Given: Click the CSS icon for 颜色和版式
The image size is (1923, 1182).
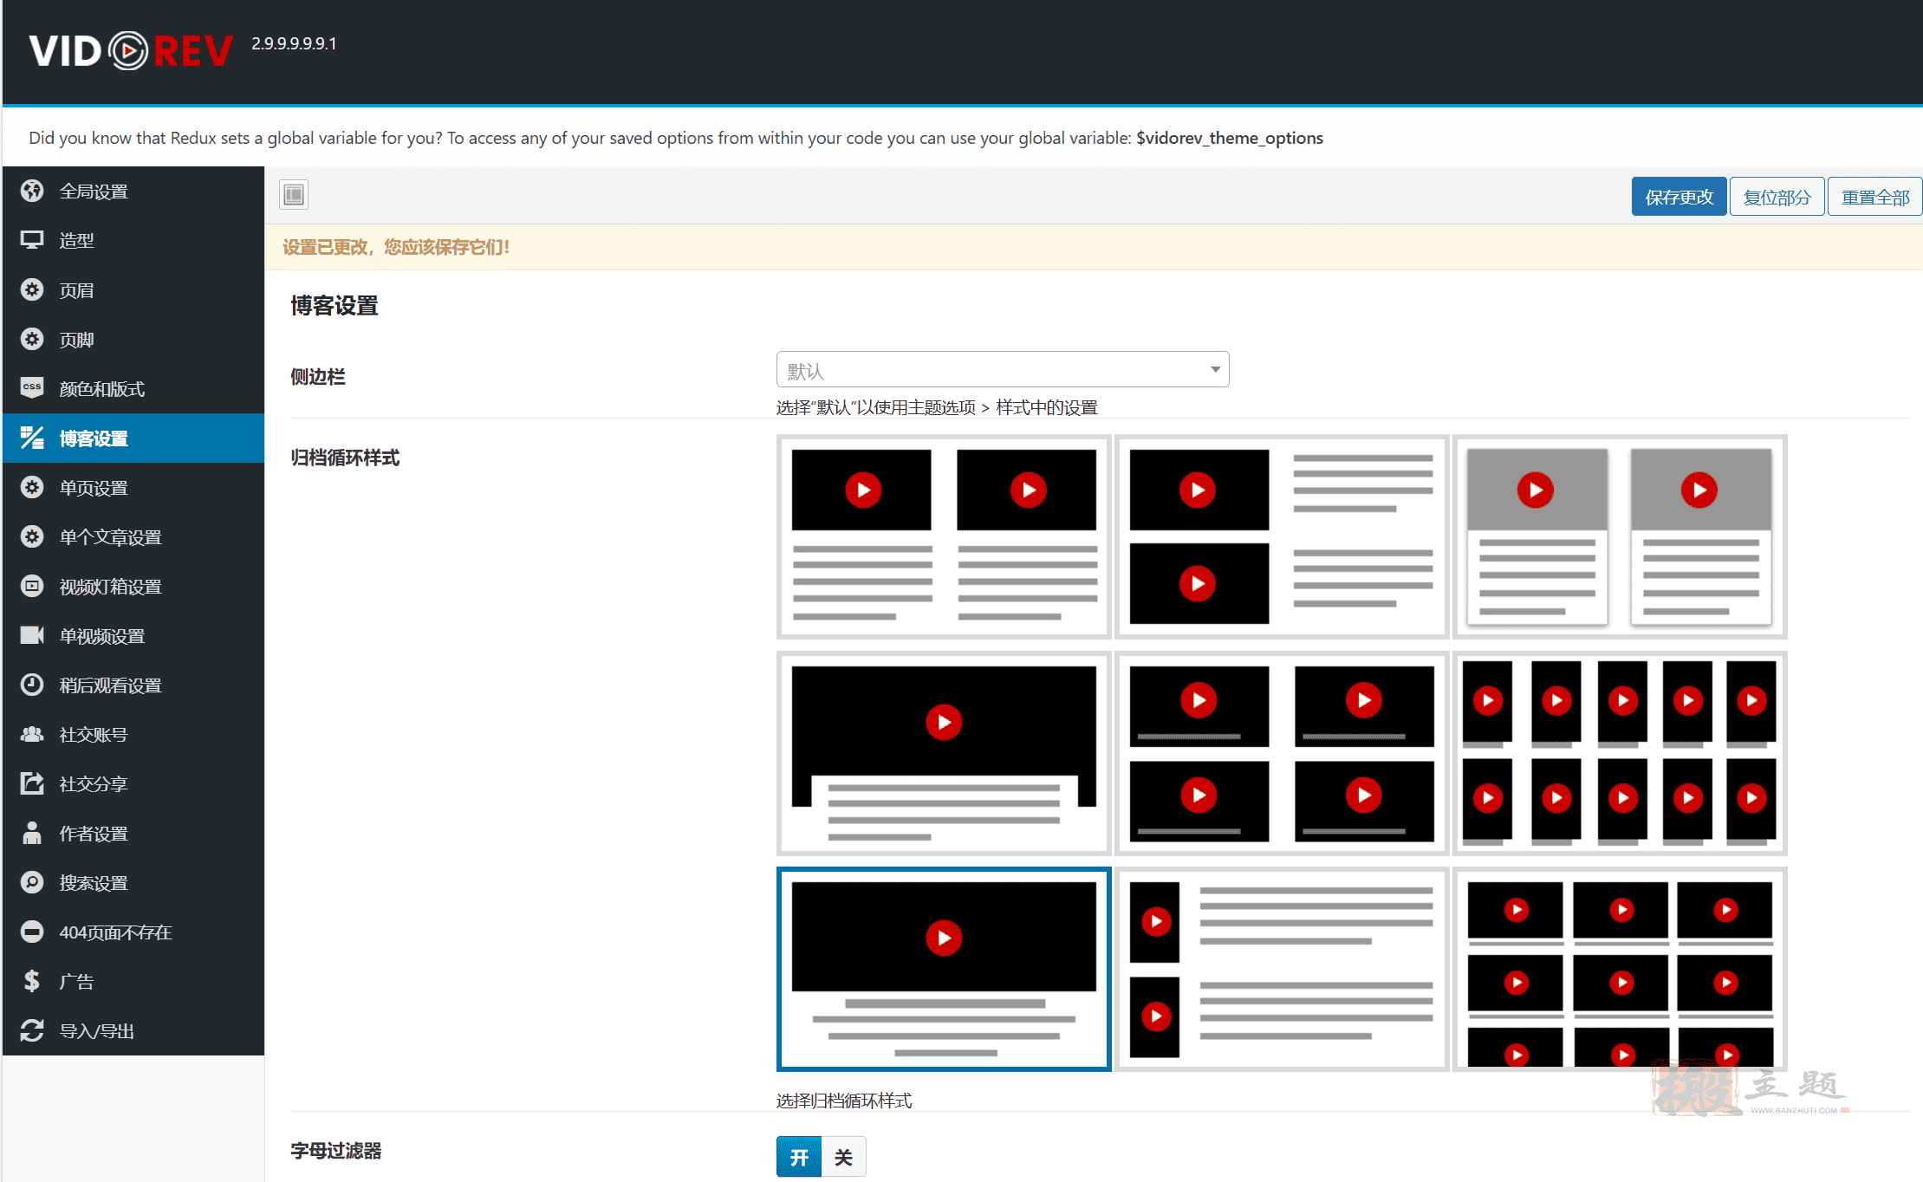Looking at the screenshot, I should [x=32, y=388].
